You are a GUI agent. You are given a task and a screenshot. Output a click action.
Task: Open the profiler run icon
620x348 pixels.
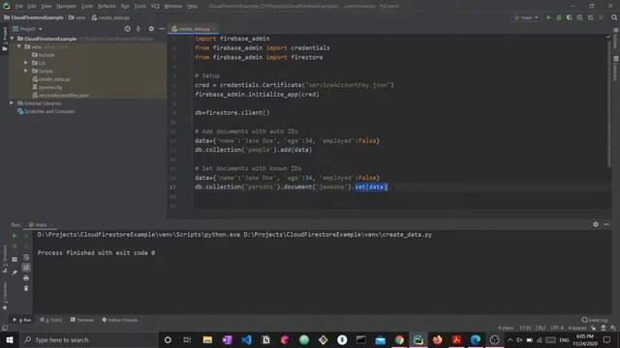pos(579,17)
